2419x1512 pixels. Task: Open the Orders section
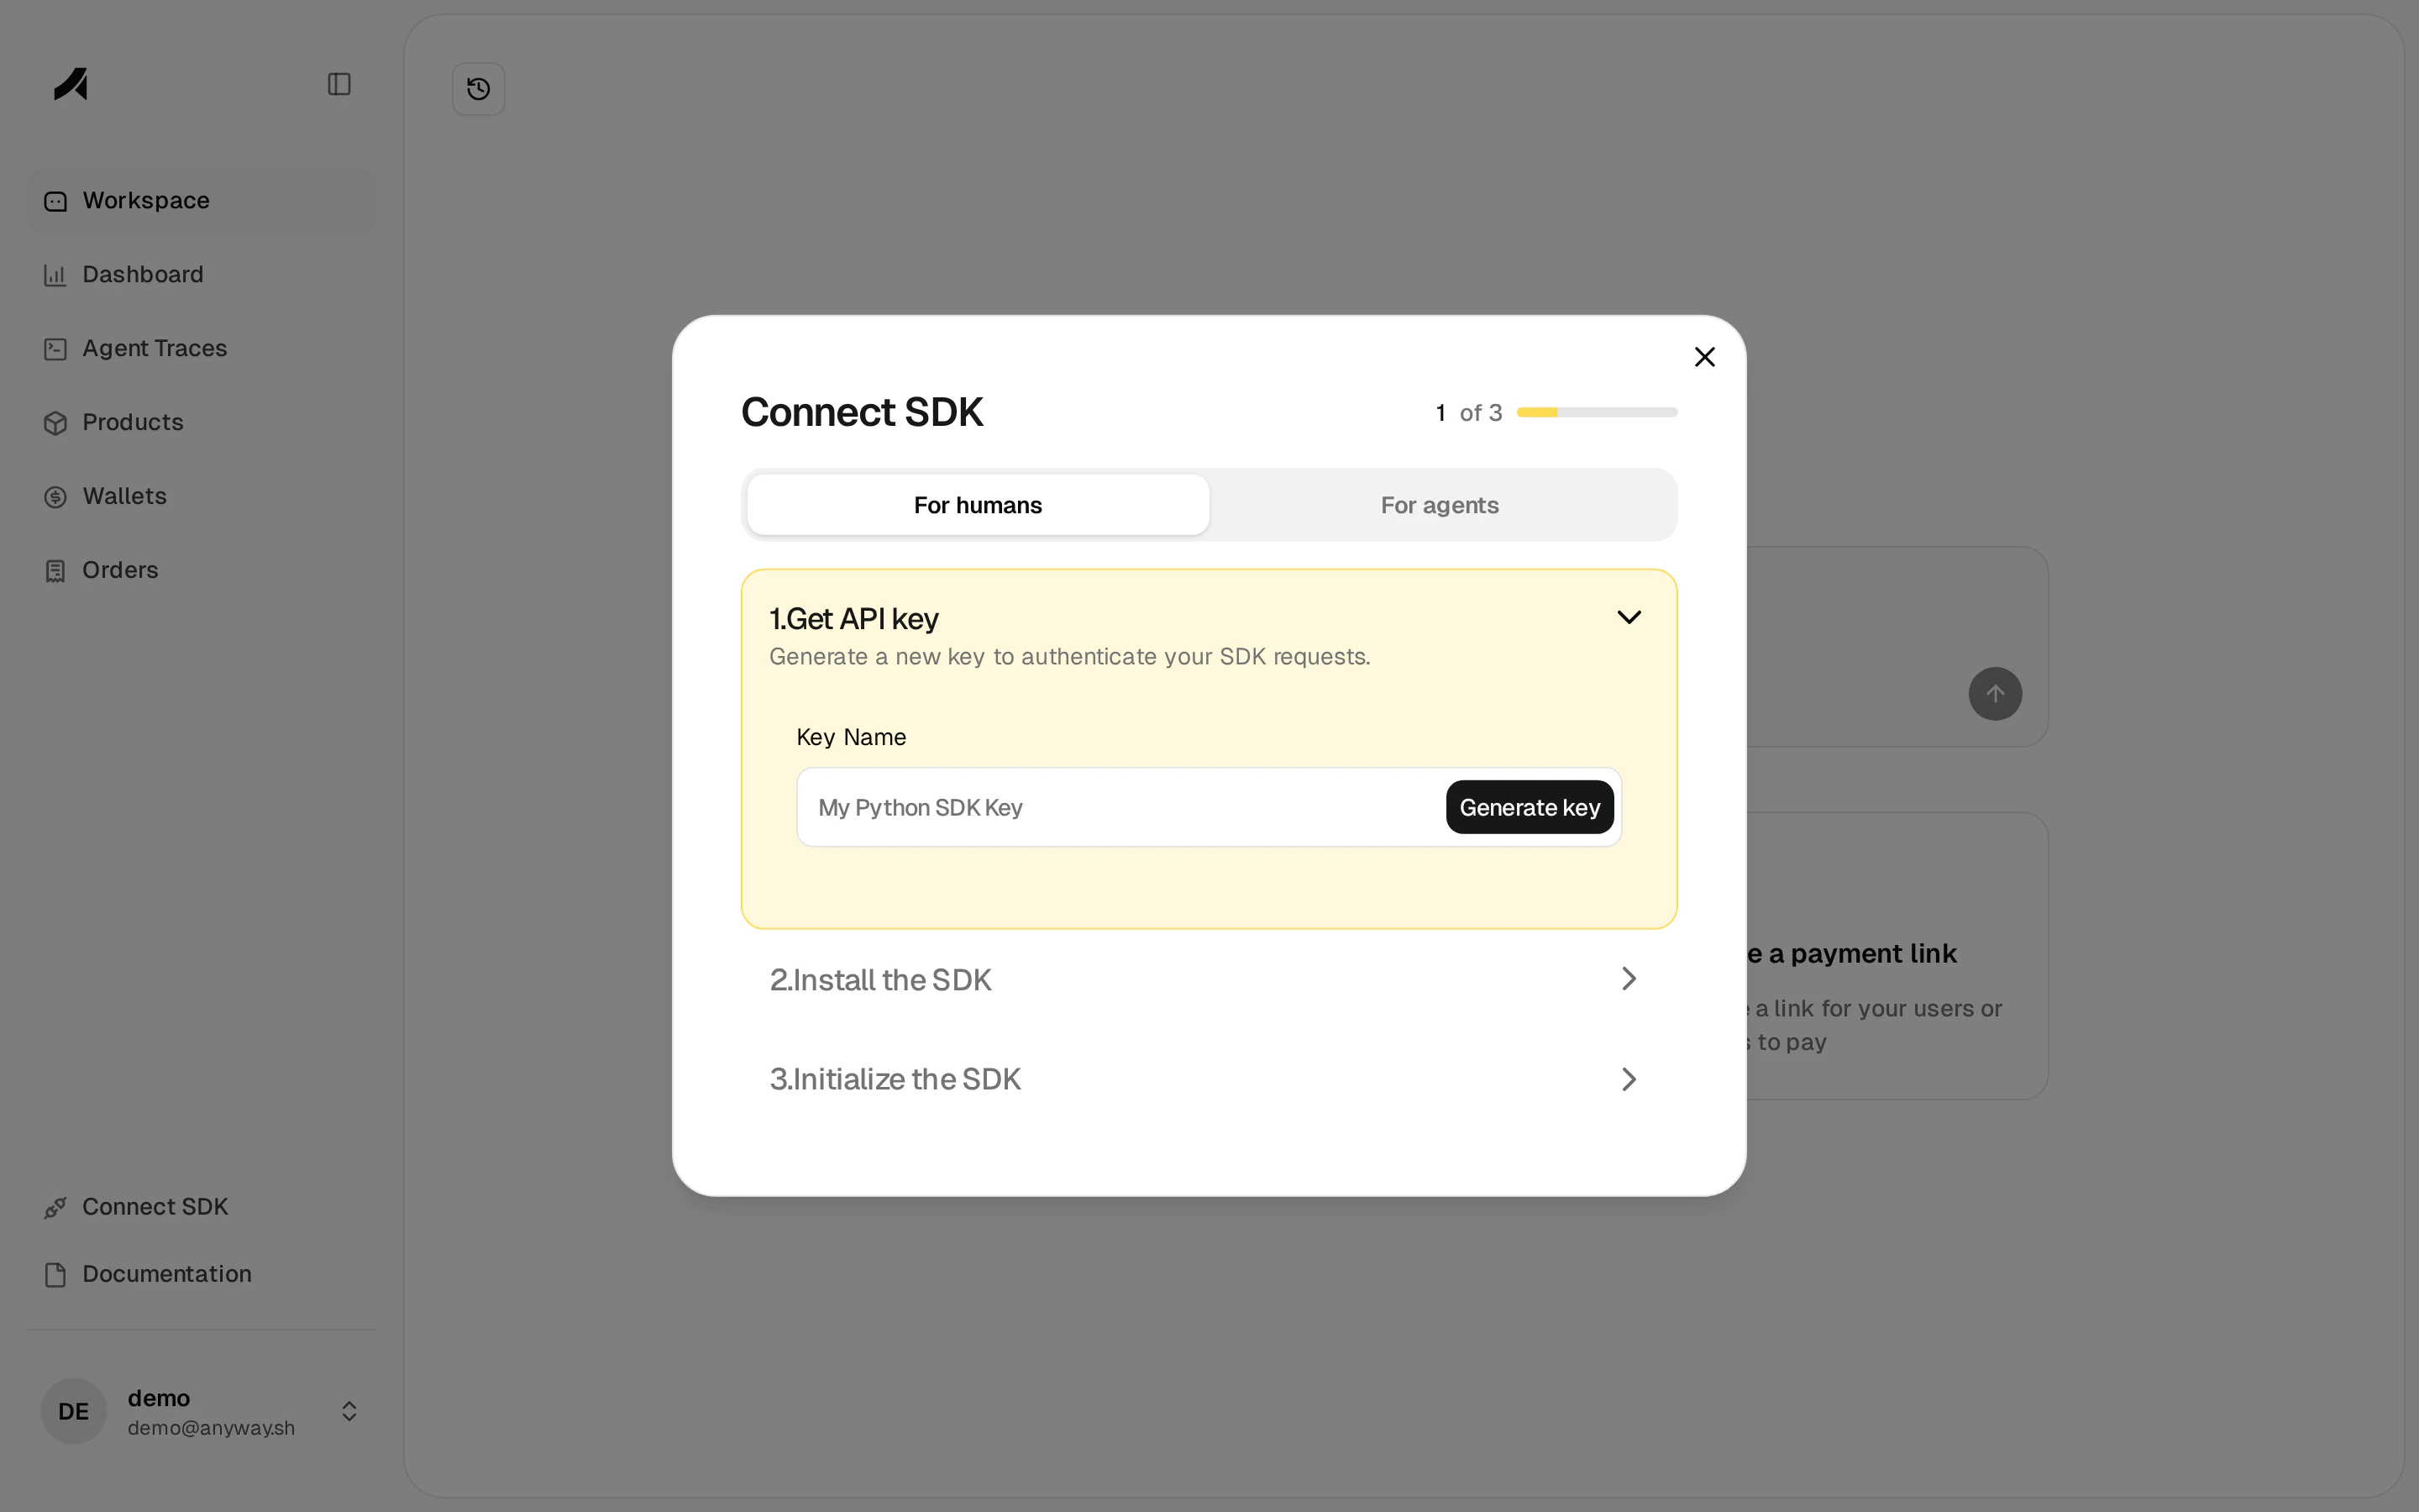pos(120,570)
